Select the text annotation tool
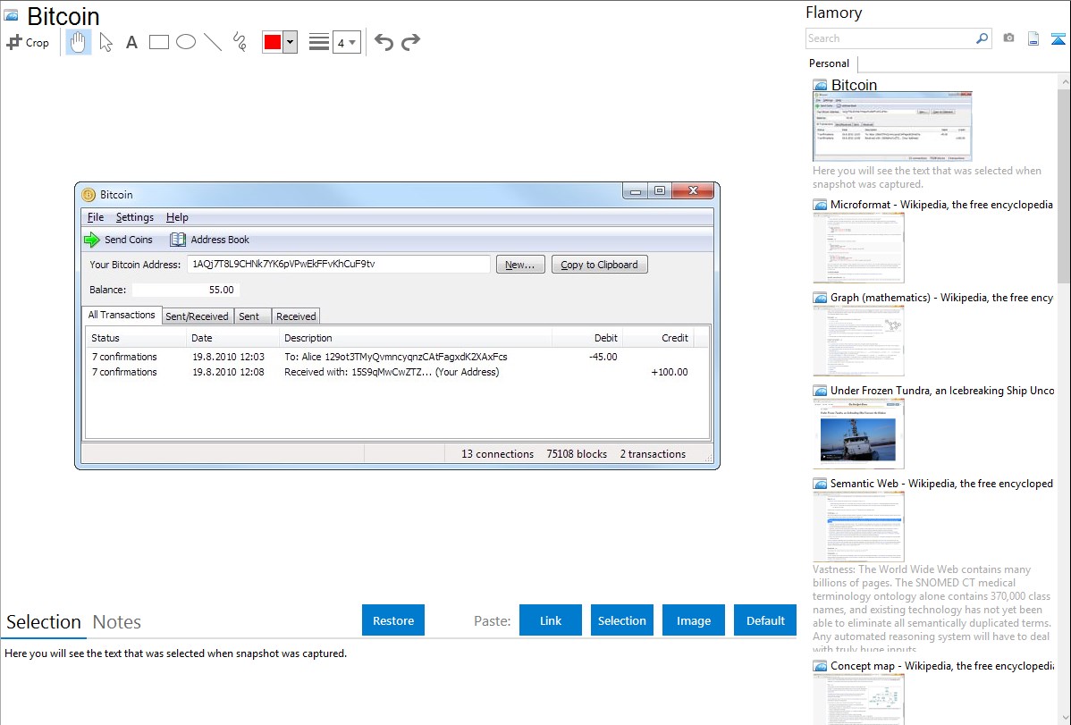Image resolution: width=1071 pixels, height=725 pixels. tap(131, 42)
